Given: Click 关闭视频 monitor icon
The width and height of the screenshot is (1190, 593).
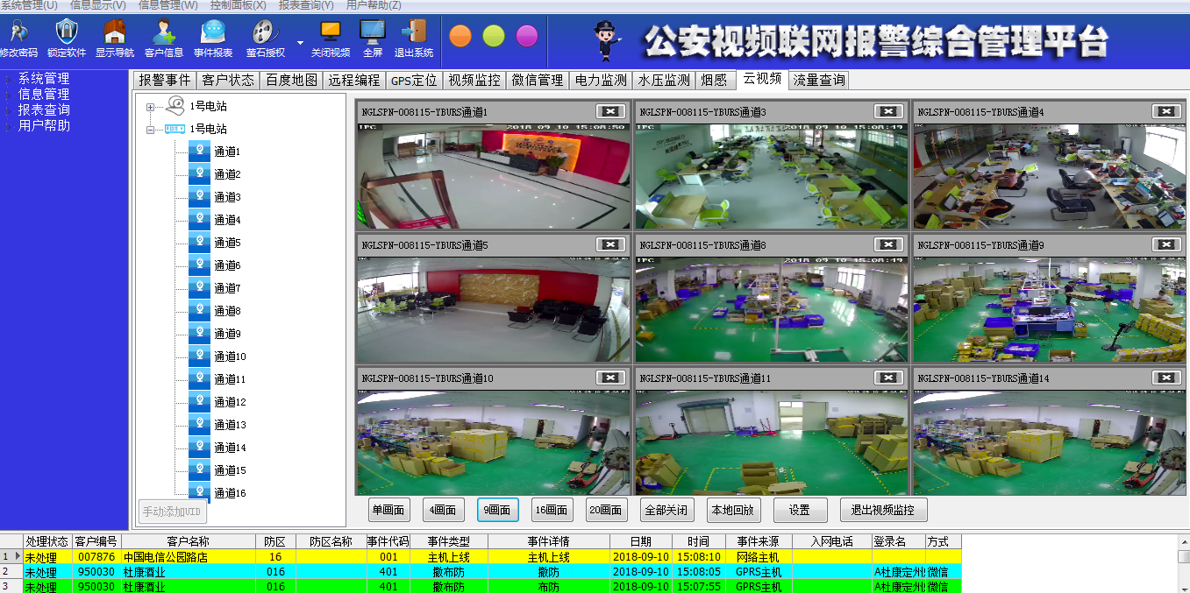Looking at the screenshot, I should [x=331, y=32].
